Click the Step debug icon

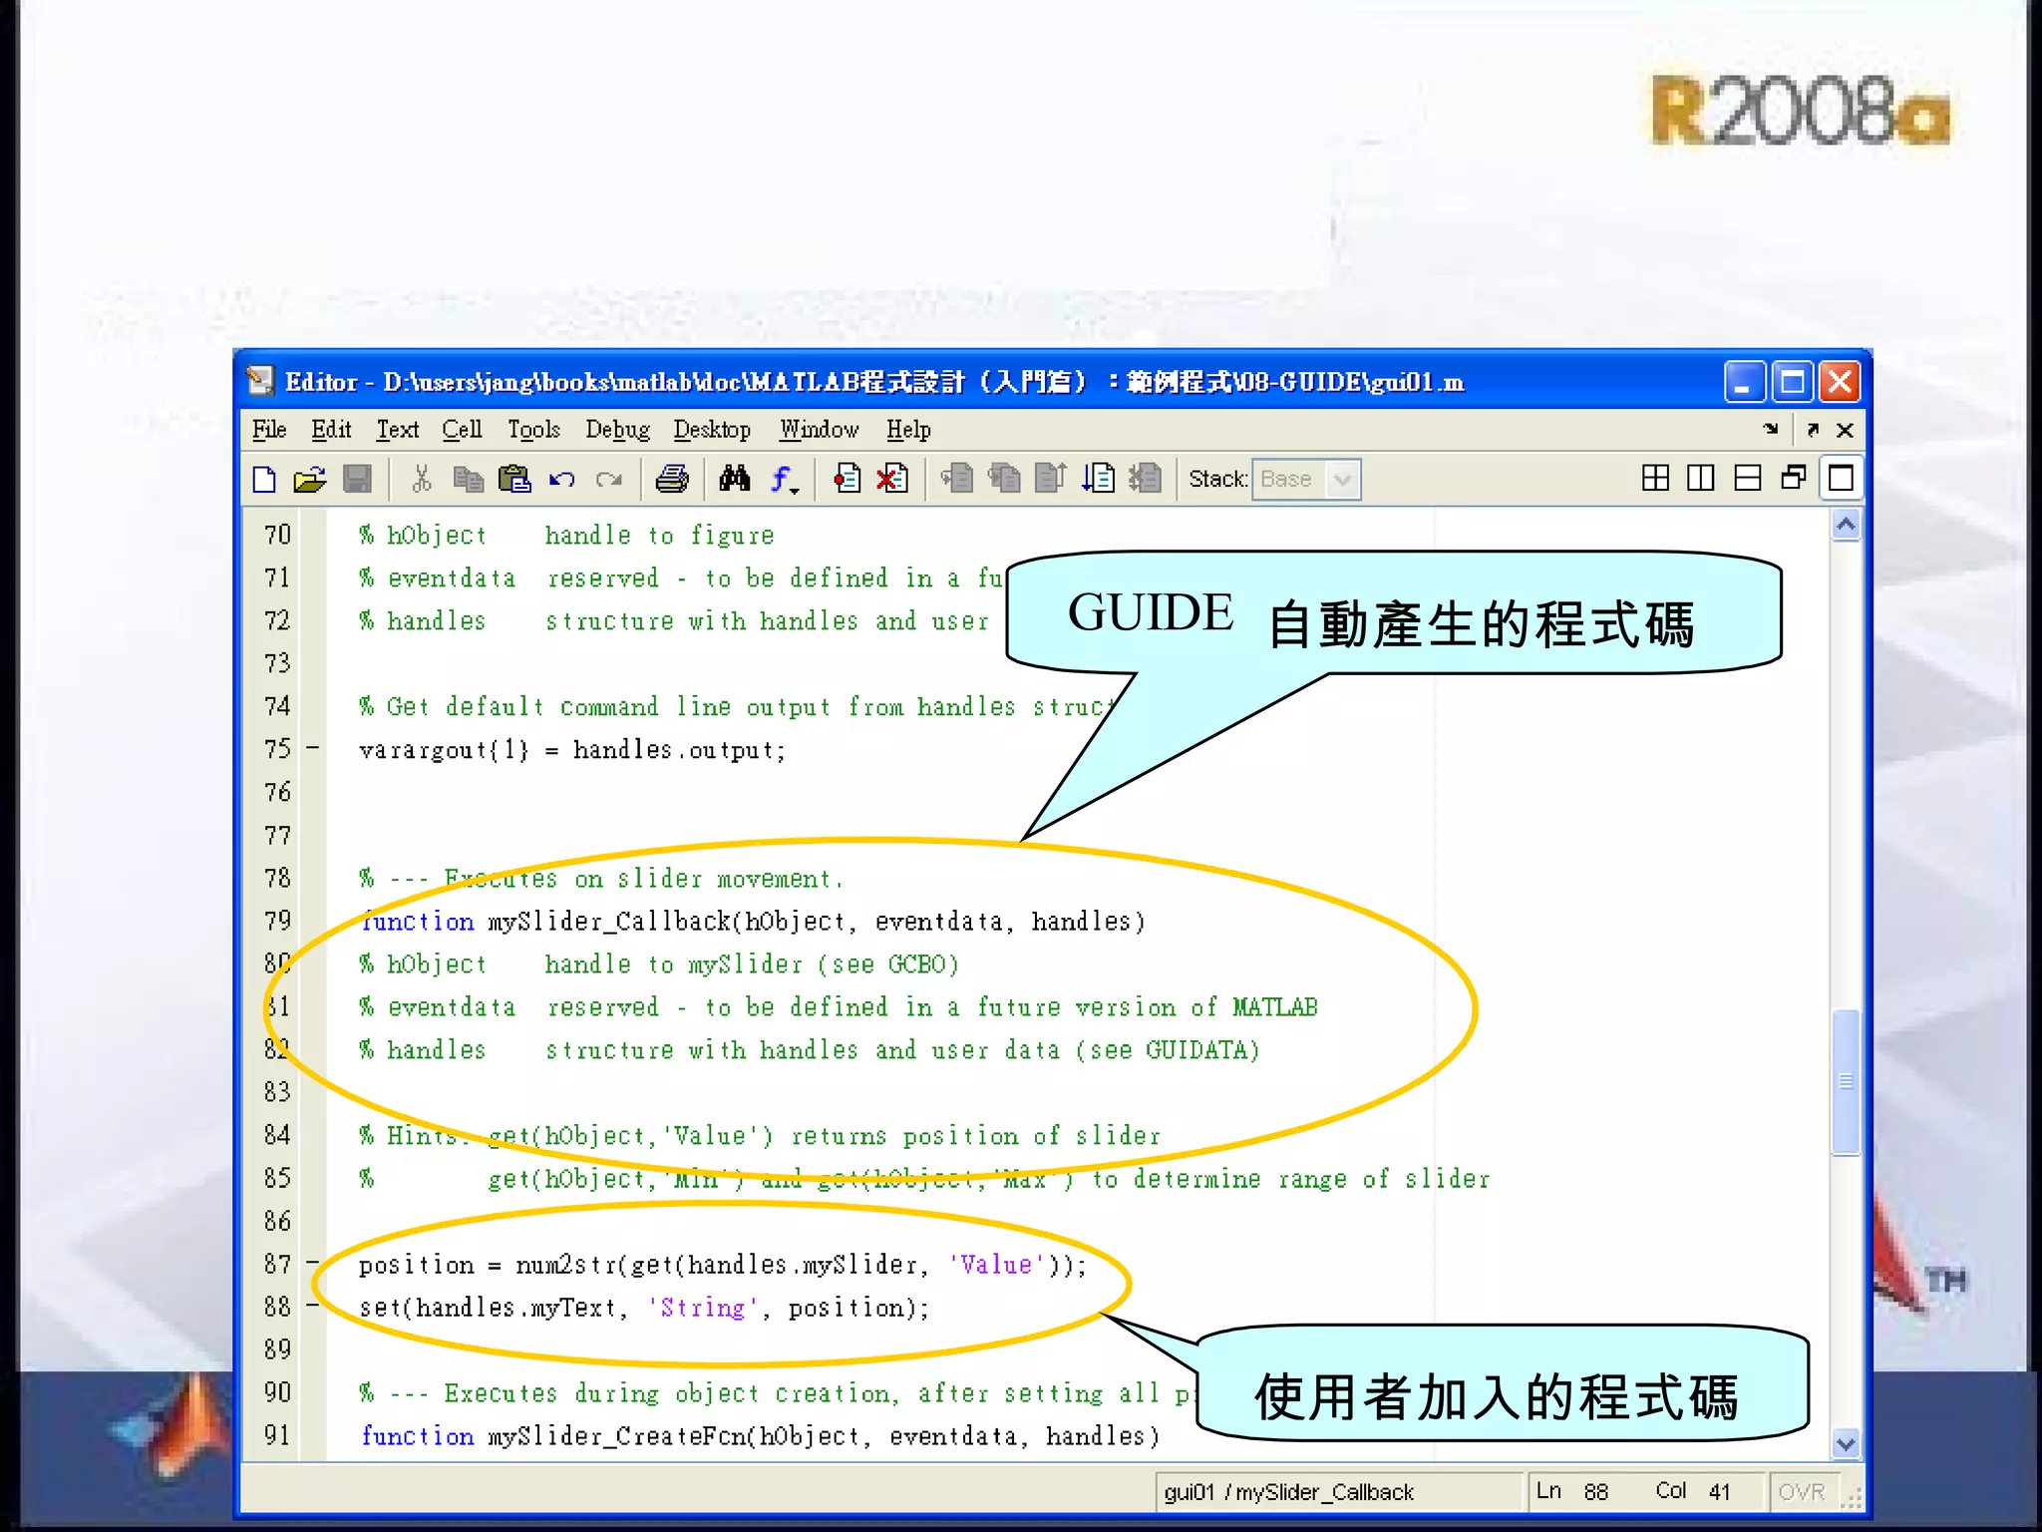957,480
